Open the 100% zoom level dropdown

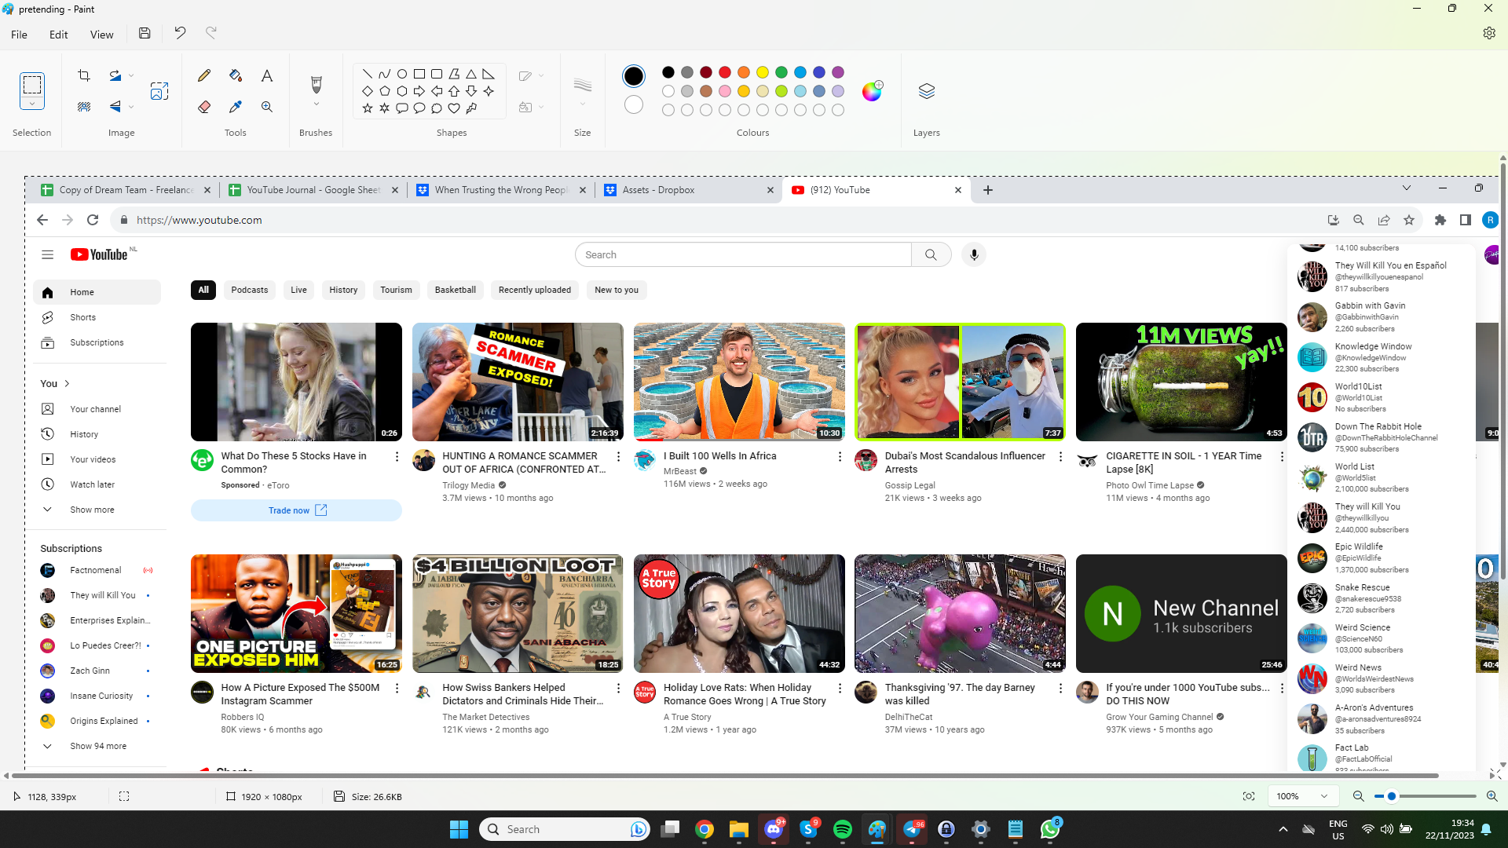click(x=1324, y=796)
